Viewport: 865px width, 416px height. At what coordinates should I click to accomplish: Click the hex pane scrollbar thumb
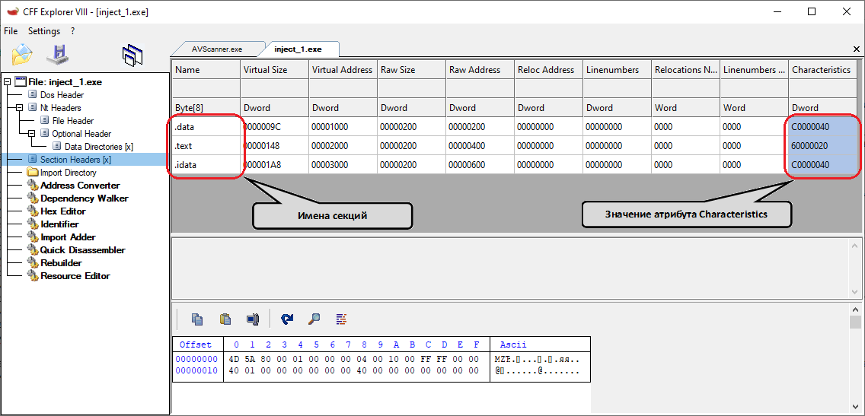pos(855,322)
